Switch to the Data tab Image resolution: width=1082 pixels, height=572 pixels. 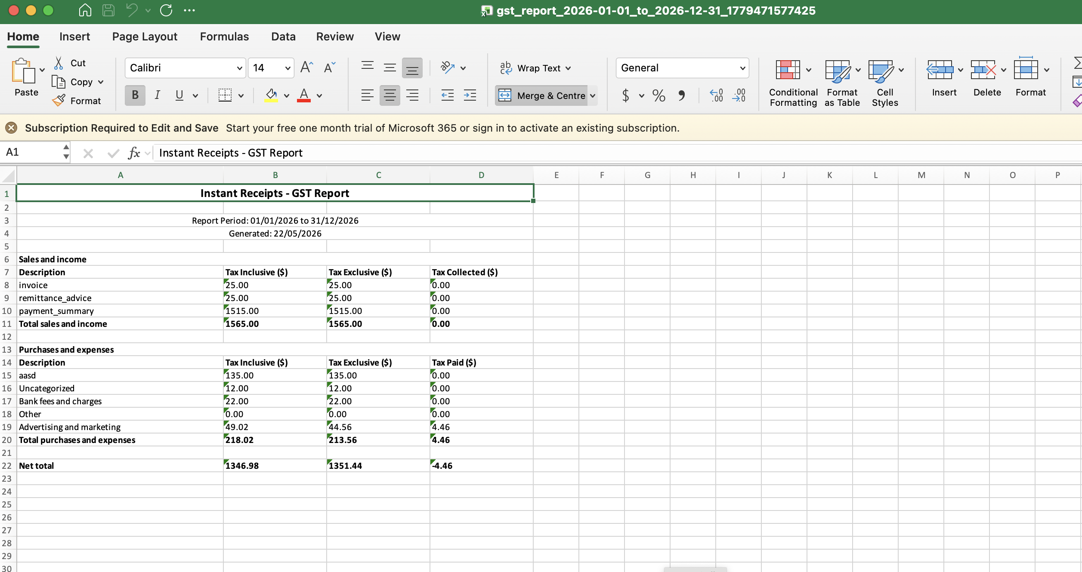pyautogui.click(x=283, y=37)
